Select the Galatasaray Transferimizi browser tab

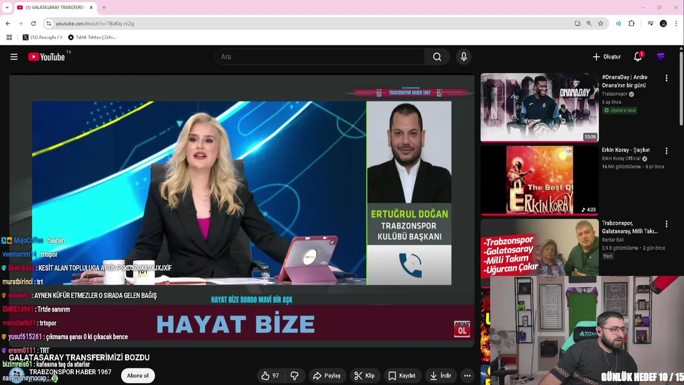tap(55, 7)
